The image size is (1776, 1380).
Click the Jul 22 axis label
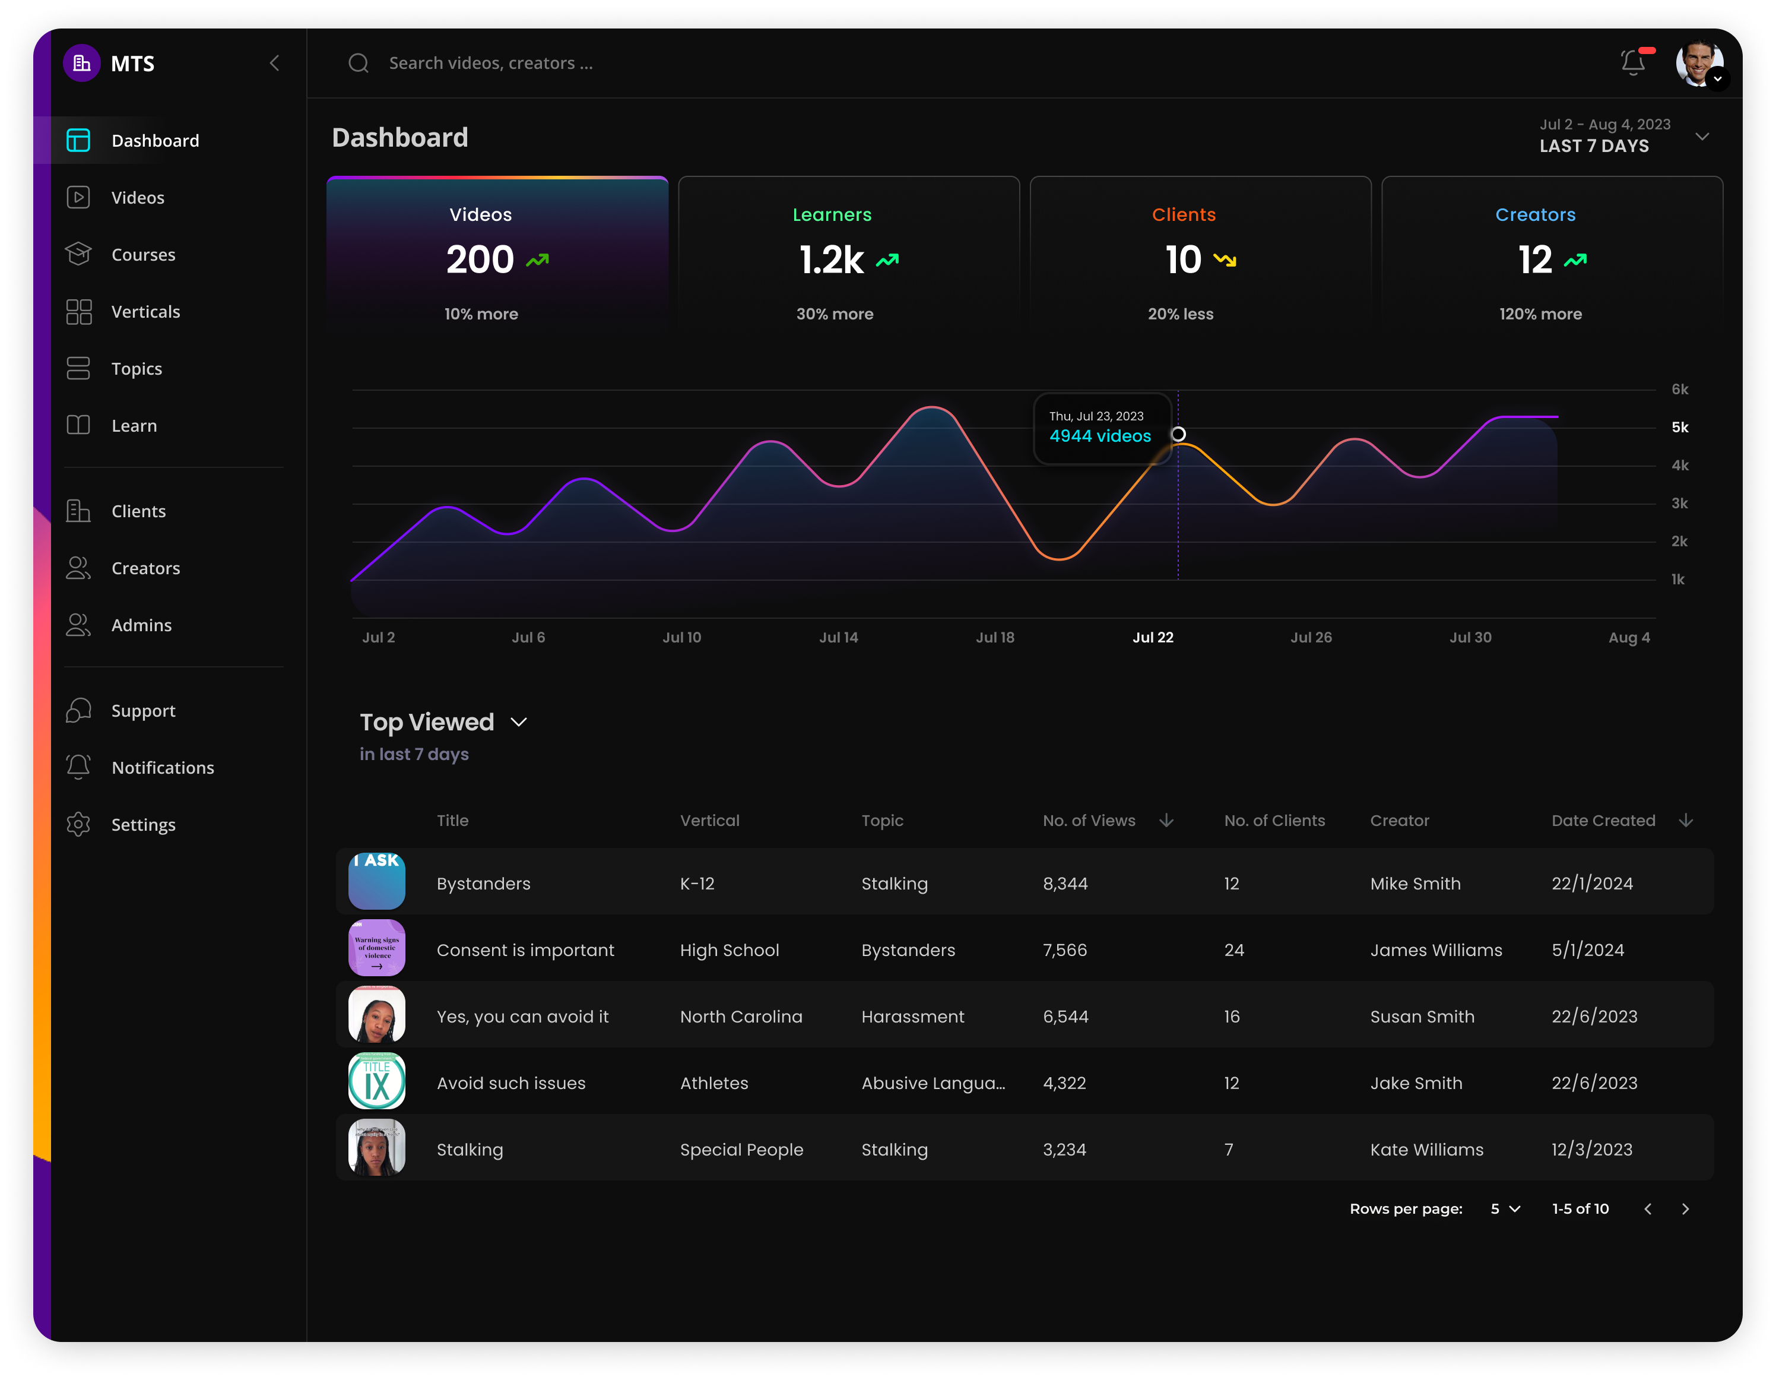1153,638
